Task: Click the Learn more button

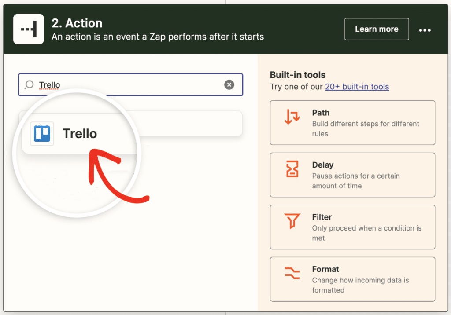Action: (376, 29)
